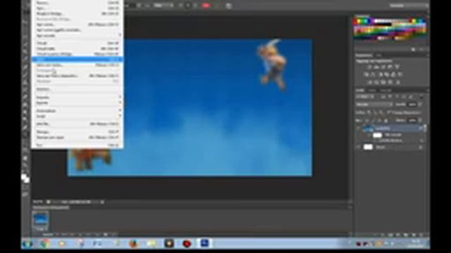Image resolution: width=451 pixels, height=253 pixels.
Task: Add a Selective Color adjustment
Action: 397,82
